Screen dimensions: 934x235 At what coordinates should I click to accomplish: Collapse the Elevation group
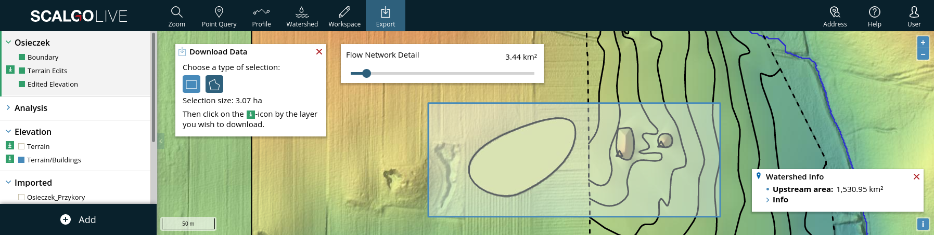(8, 131)
